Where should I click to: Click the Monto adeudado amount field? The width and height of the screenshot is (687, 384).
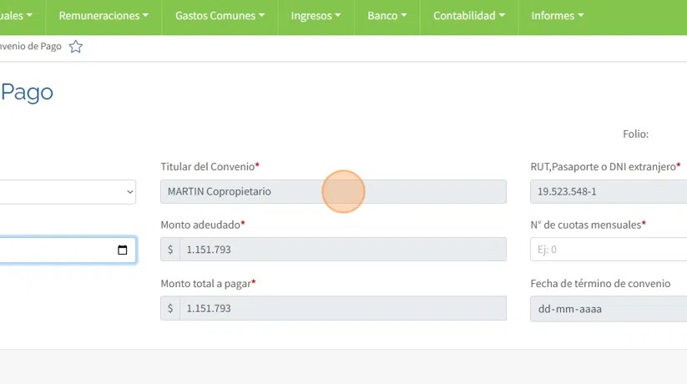(x=342, y=250)
